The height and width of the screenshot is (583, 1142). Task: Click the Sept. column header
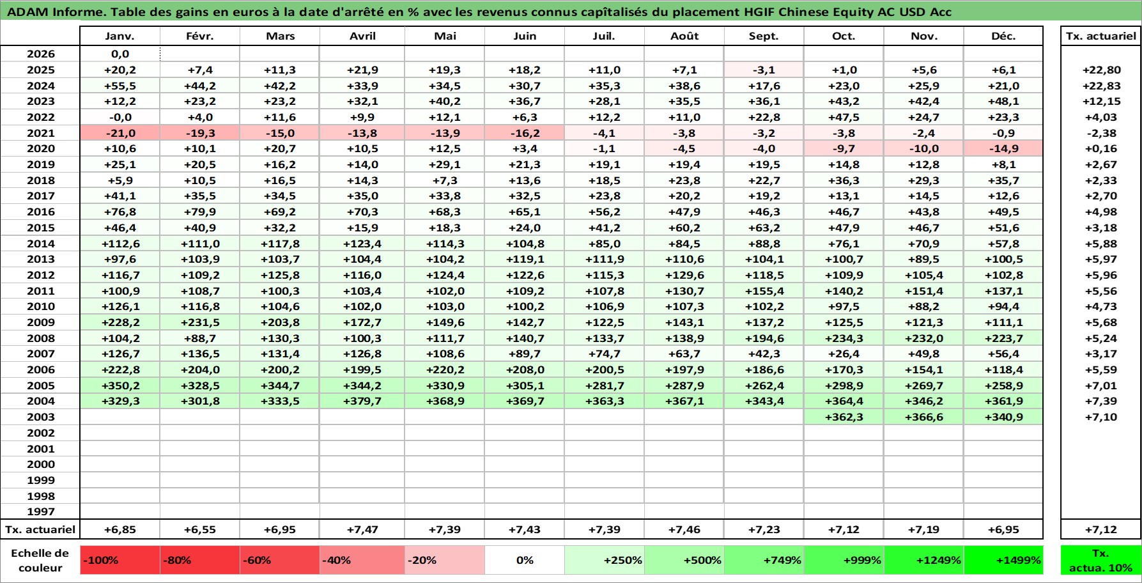pos(764,36)
